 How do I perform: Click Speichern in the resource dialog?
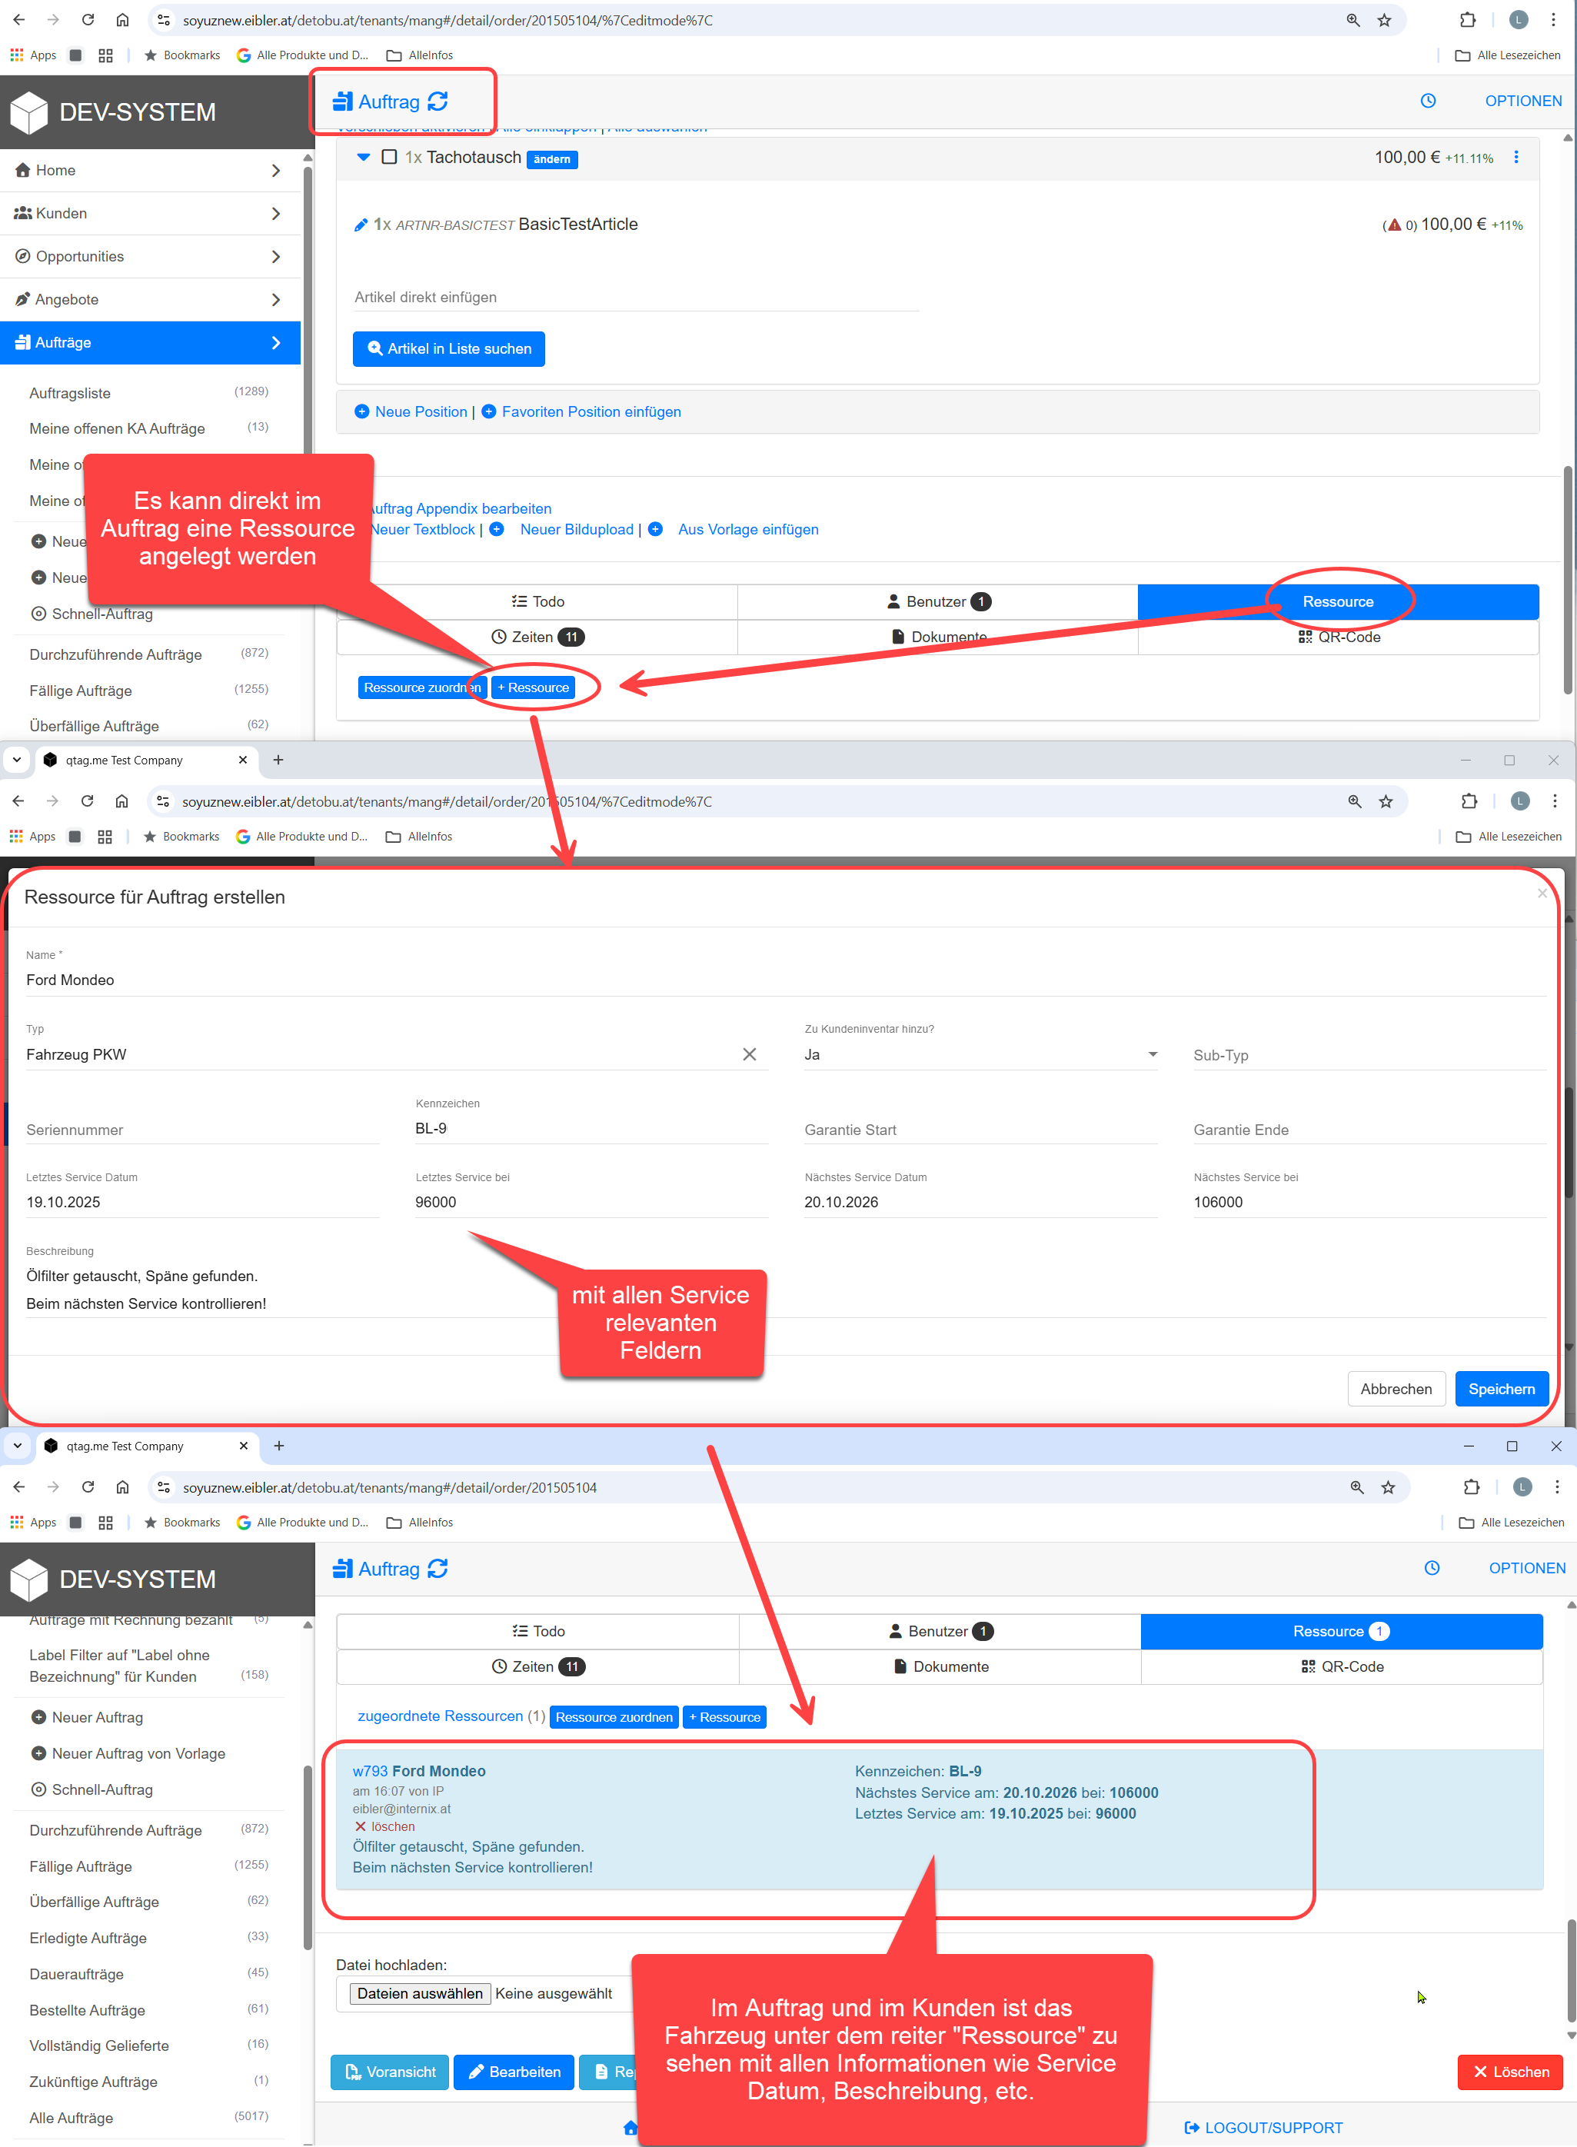[1502, 1388]
